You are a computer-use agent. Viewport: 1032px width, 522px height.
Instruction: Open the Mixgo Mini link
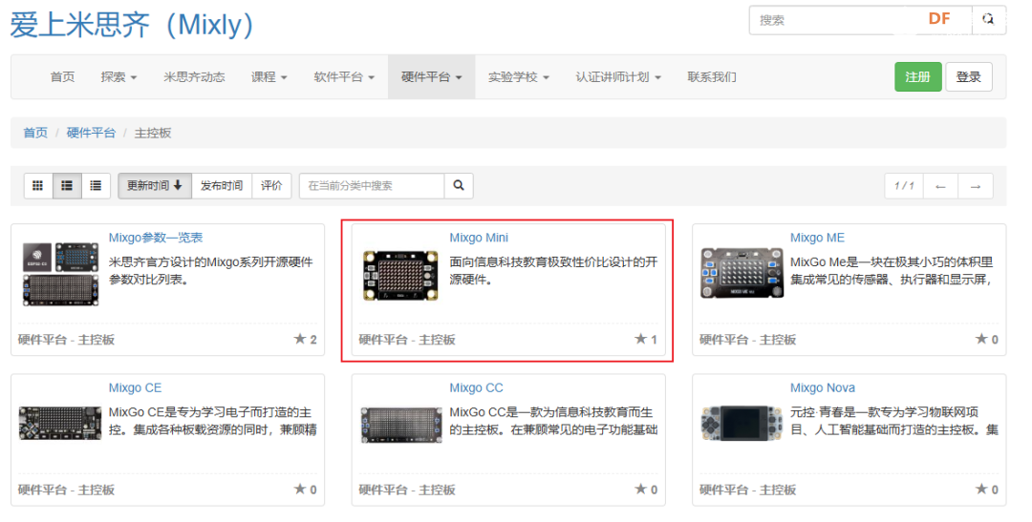coord(479,238)
